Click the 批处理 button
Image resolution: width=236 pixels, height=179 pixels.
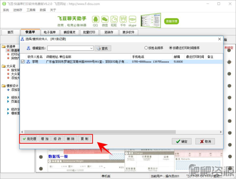click(x=29, y=138)
